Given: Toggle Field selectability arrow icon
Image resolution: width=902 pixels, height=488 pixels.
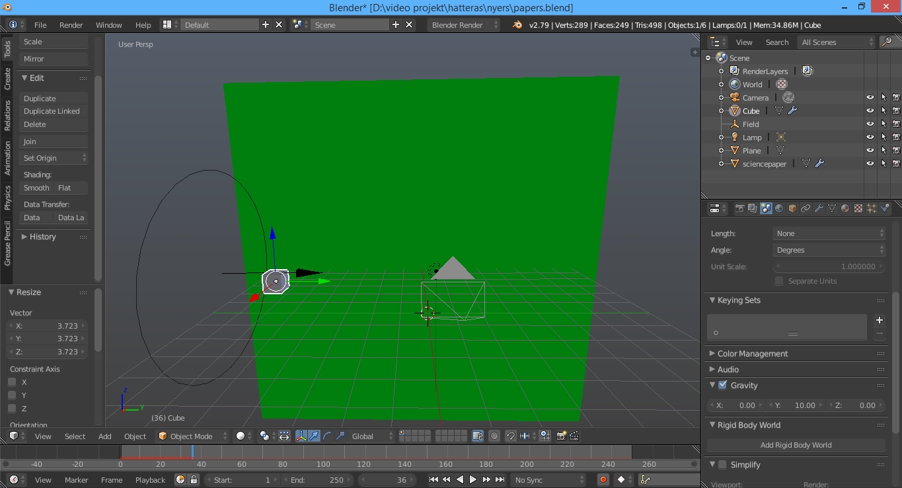Looking at the screenshot, I should [883, 124].
